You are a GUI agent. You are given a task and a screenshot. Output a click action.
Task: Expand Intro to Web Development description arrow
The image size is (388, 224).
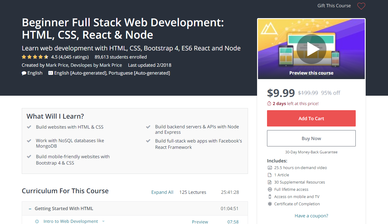pos(103,221)
